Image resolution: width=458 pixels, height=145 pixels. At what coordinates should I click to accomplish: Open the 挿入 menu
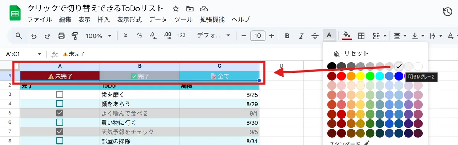(x=104, y=19)
